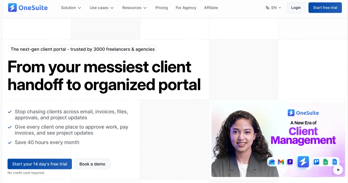
Task: Expand the Solution dropdown menu
Action: click(71, 8)
